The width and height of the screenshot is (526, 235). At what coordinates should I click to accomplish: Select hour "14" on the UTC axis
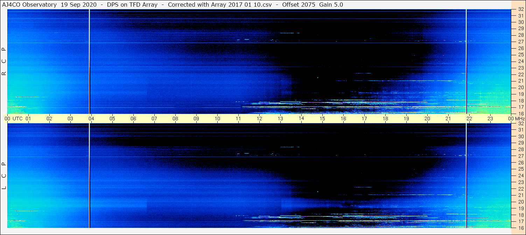tap(301, 119)
